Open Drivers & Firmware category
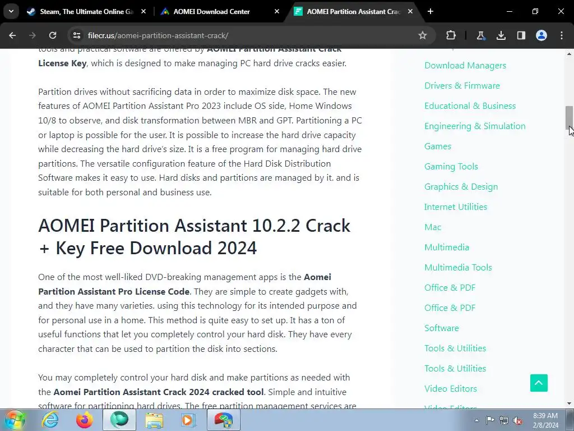This screenshot has height=431, width=574. pyautogui.click(x=462, y=86)
